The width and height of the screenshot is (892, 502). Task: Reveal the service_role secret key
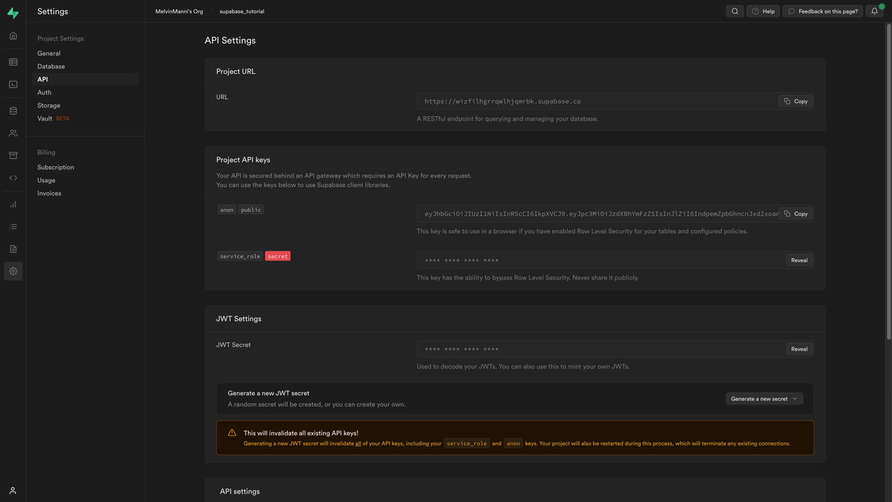(799, 260)
